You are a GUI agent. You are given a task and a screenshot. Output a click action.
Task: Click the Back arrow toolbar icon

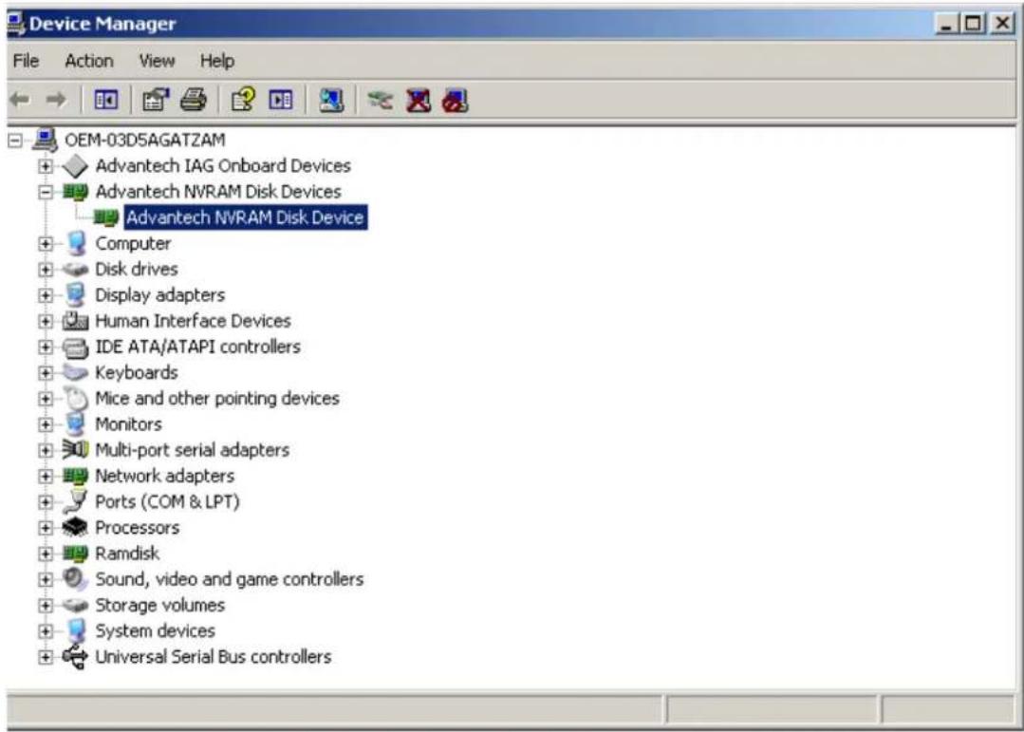[x=20, y=101]
